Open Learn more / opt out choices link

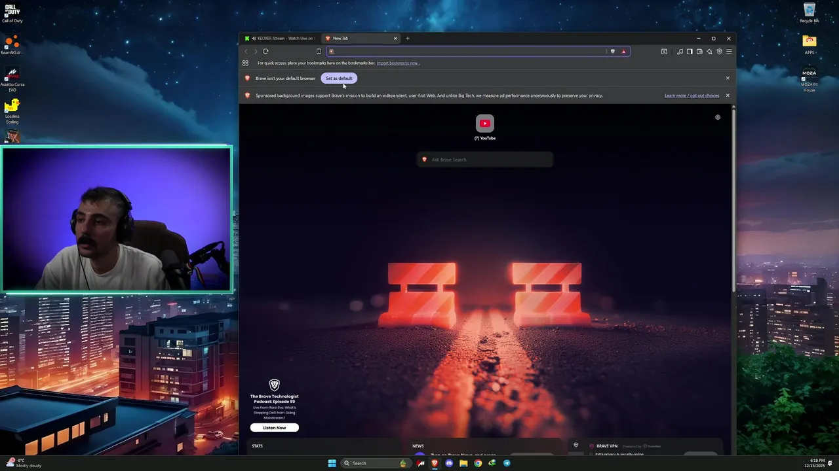[x=692, y=96]
